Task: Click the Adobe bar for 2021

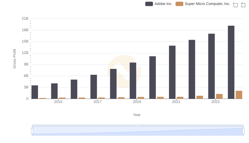Action: point(172,72)
